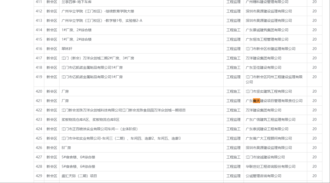Click company 广东省广大工程顾问有限公司
Screen dimensions: 330x183
pos(269,138)
